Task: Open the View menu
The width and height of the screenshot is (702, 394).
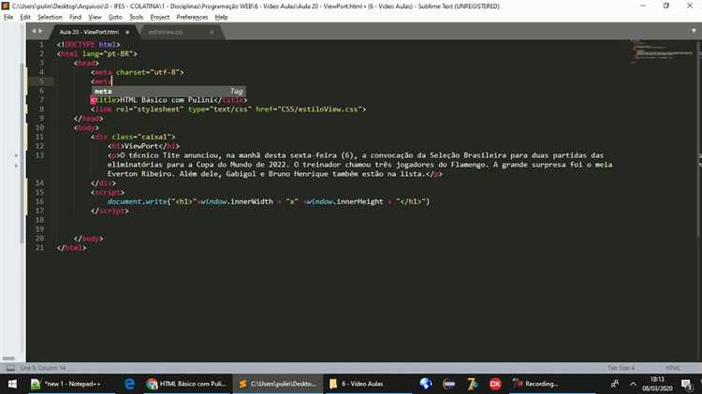Action: click(95, 17)
